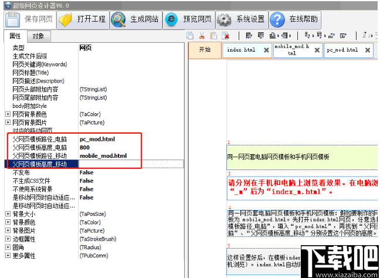Screen dimensions: 380x278
Task: Expand the 背景大小 property
Action: 8,213
